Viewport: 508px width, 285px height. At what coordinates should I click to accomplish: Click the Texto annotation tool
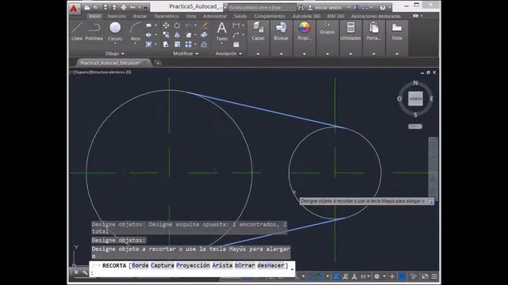click(x=221, y=32)
